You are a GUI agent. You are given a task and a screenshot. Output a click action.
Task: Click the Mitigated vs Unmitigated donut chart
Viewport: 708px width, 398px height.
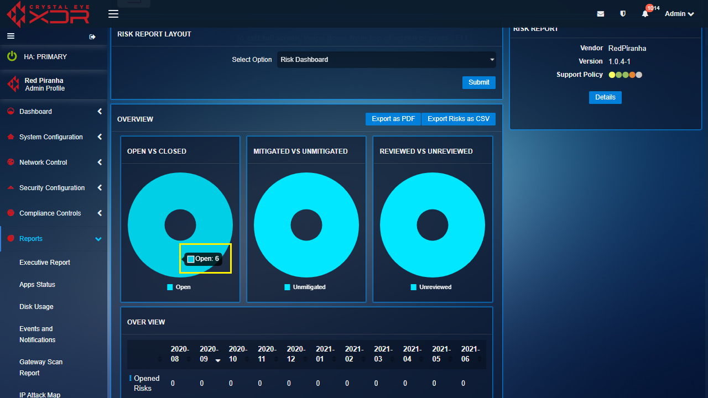coord(306,225)
